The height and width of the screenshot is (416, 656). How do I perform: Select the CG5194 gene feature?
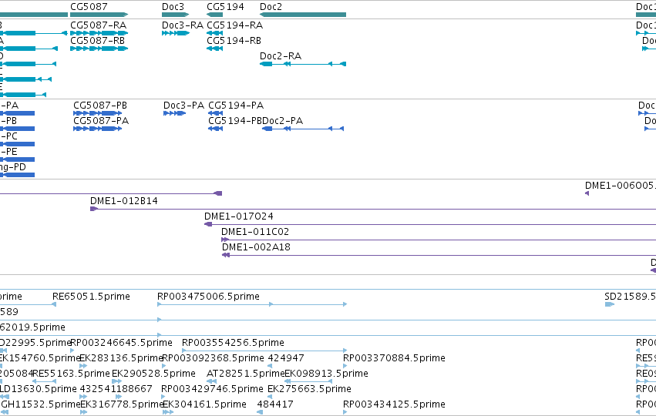[x=214, y=15]
